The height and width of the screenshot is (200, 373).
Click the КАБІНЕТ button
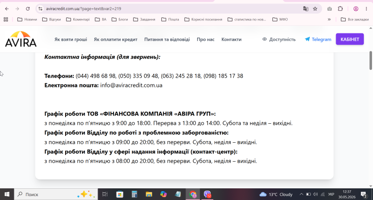tap(350, 39)
